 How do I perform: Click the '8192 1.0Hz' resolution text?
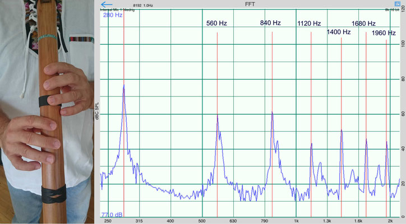click(x=143, y=6)
